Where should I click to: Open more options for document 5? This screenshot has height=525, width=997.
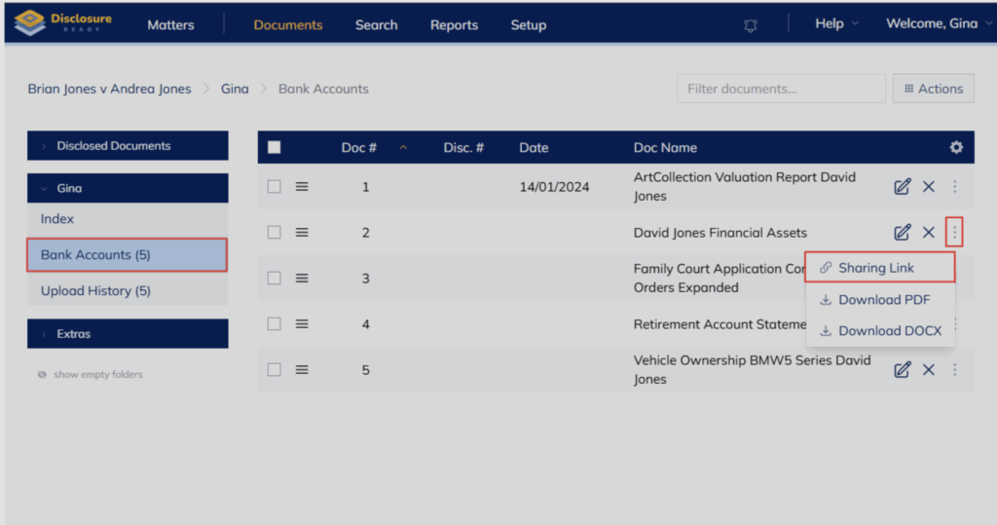point(954,369)
